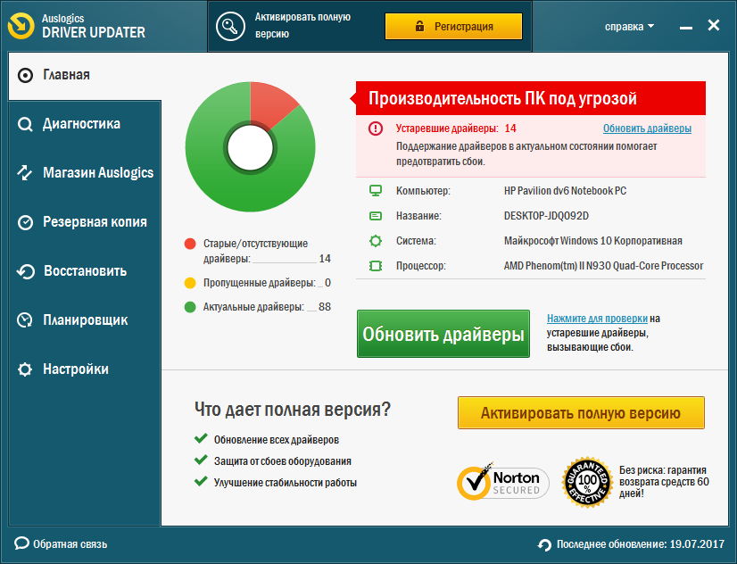Click the Без риска: гарантия возврата text

tap(664, 482)
